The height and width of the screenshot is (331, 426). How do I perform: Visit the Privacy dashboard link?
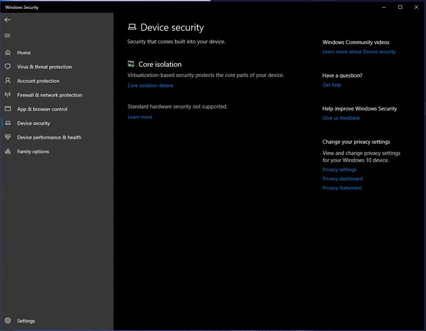[342, 179]
